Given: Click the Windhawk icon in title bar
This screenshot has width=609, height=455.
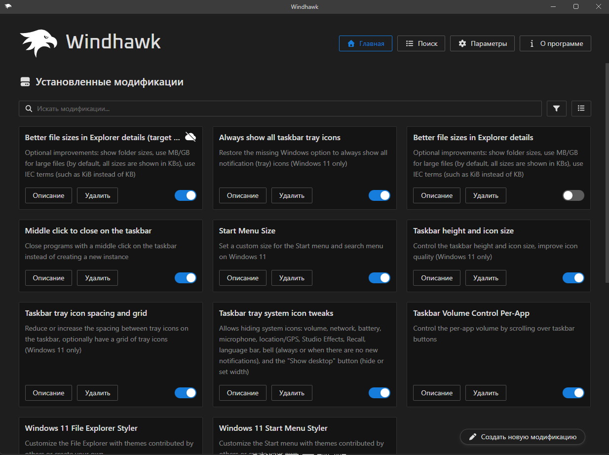Looking at the screenshot, I should click(x=8, y=7).
